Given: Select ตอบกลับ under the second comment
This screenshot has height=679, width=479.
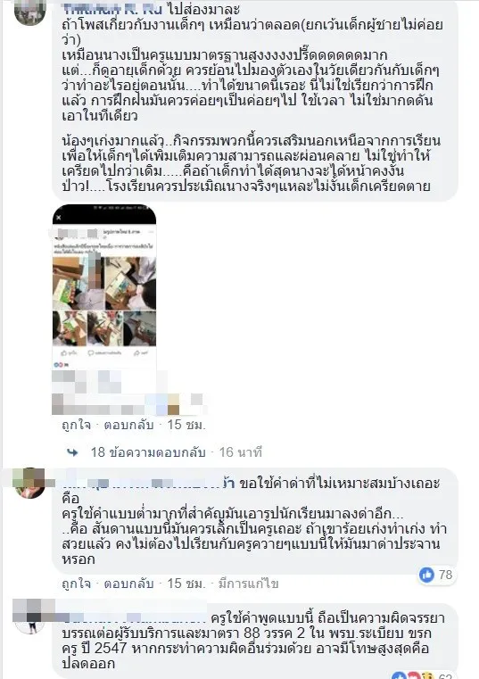Looking at the screenshot, I should tap(128, 584).
